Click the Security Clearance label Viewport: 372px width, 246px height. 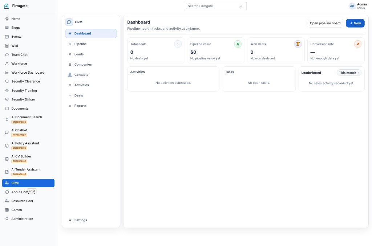(x=26, y=81)
